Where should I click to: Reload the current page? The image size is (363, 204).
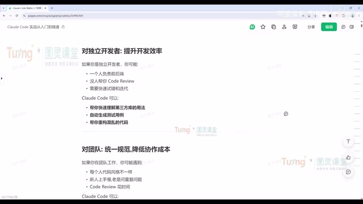click(x=16, y=16)
